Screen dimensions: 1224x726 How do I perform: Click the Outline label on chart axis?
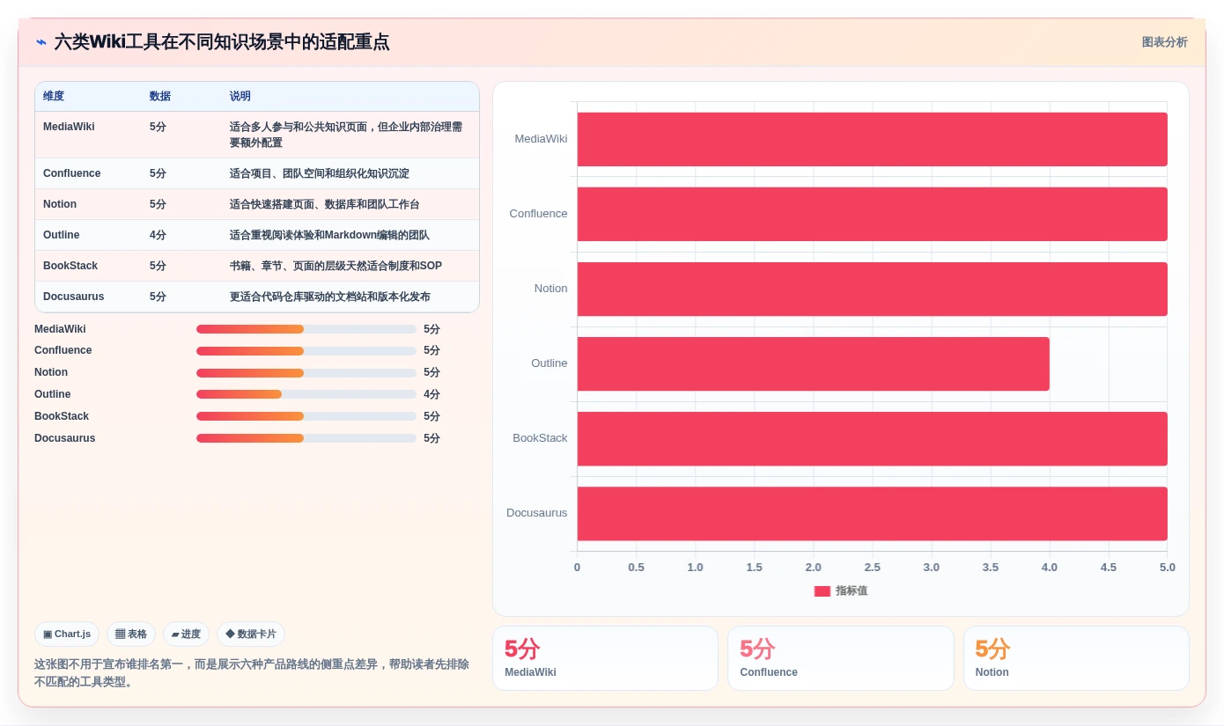(549, 363)
